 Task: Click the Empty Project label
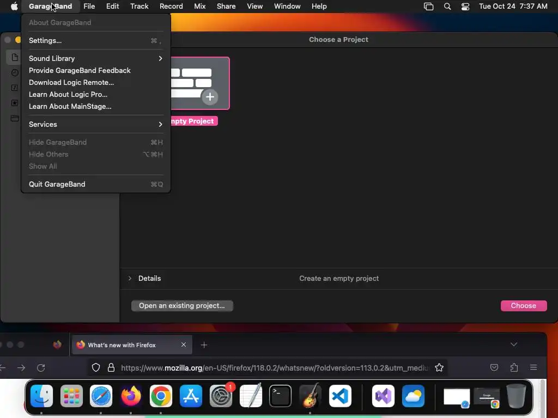[194, 121]
